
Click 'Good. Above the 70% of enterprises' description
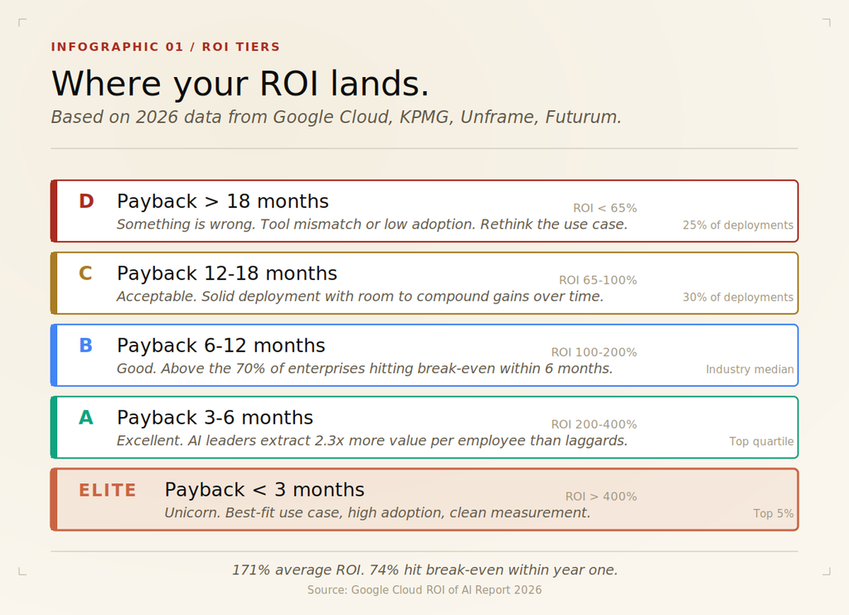click(x=365, y=368)
